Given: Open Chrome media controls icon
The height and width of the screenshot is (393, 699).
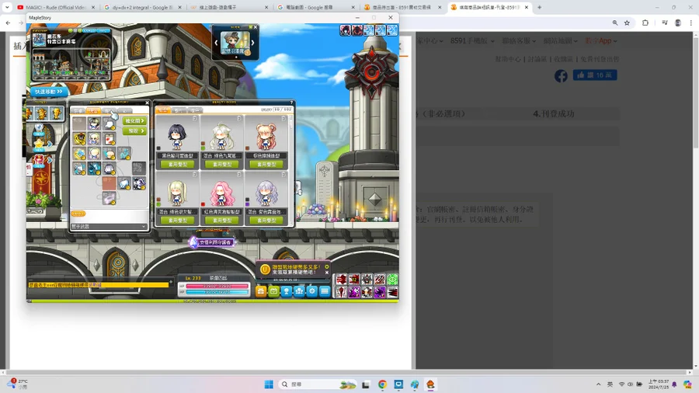Looking at the screenshot, I should point(664,23).
